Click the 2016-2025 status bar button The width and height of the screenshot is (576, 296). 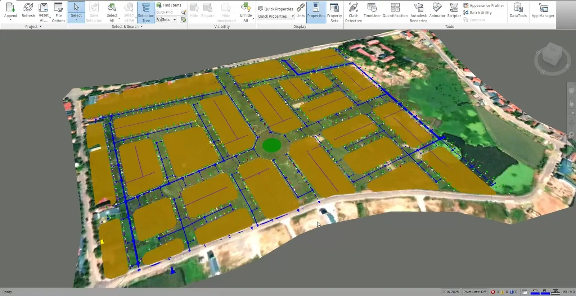[x=450, y=292]
